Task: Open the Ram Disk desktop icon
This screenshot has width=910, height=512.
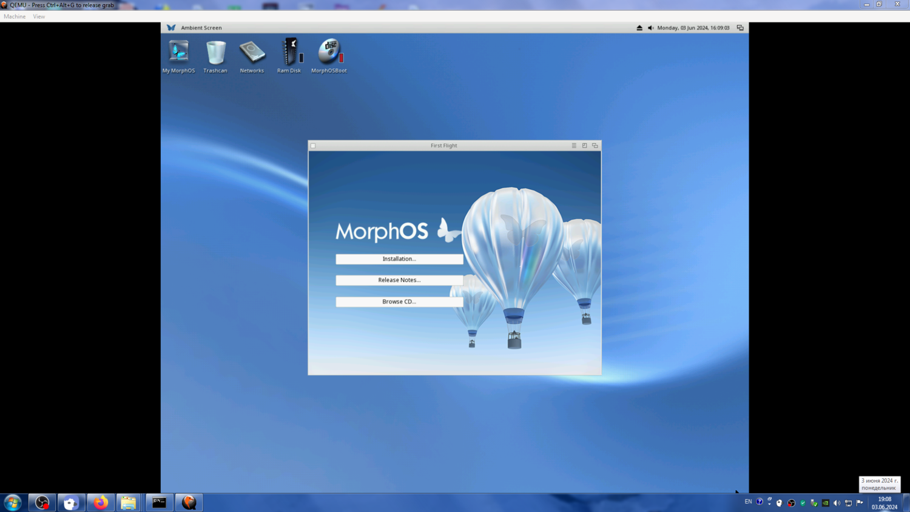Action: pyautogui.click(x=289, y=56)
